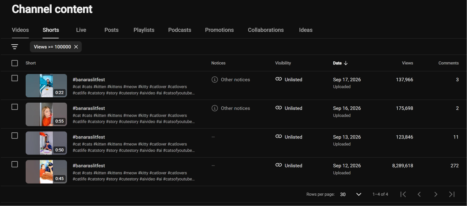This screenshot has height=206, width=467.
Task: Select the checkbox for the 0:45 short
Action: (15, 164)
